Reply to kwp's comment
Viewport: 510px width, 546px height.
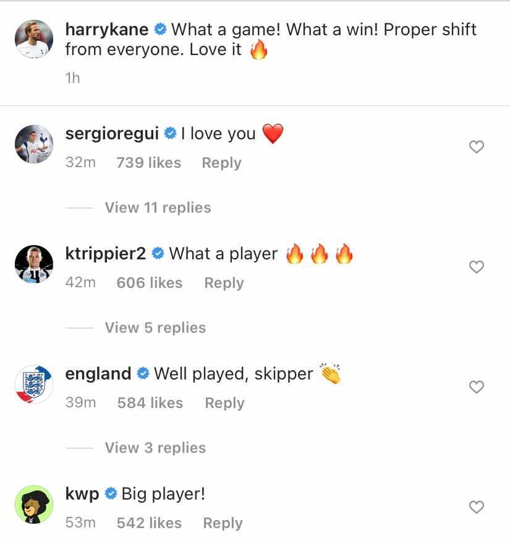223,524
